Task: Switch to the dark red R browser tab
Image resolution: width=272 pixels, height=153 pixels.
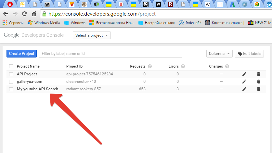Action: click(x=171, y=4)
